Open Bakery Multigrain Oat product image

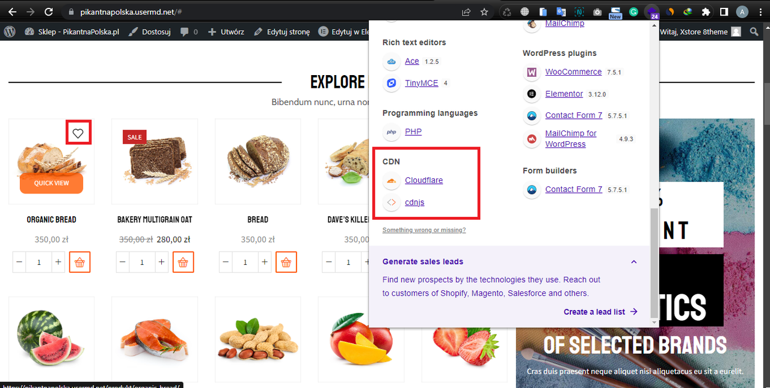click(x=155, y=161)
